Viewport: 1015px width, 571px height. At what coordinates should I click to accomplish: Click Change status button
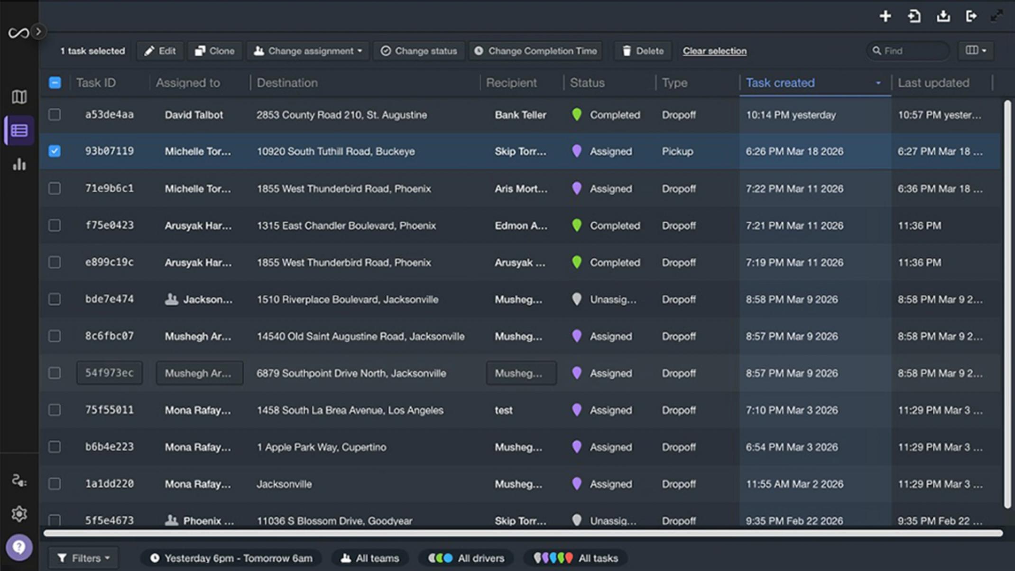tap(419, 51)
